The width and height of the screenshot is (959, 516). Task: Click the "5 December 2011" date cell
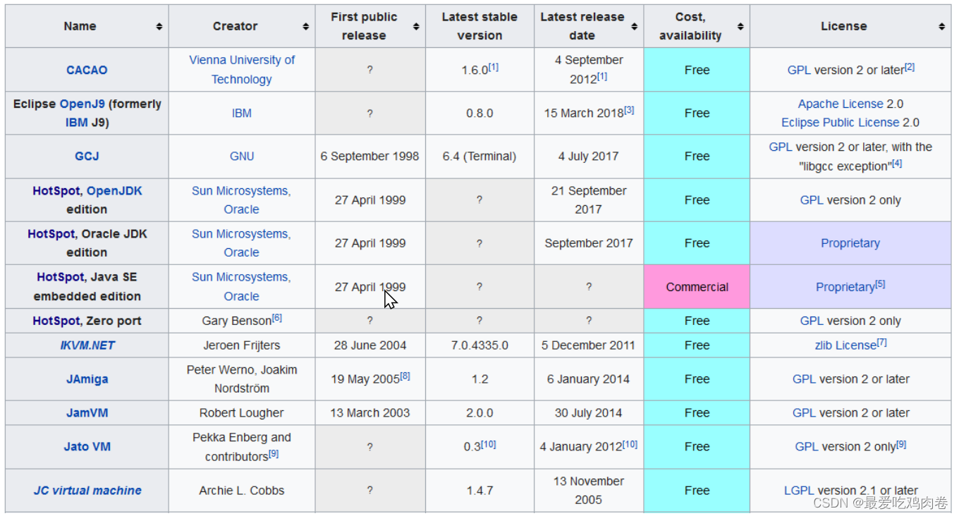click(x=589, y=345)
